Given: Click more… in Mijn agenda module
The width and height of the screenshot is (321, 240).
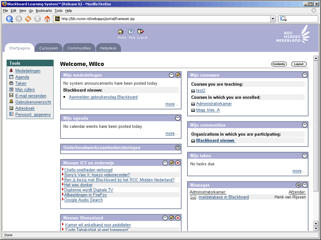Looking at the screenshot, I should tap(172, 133).
